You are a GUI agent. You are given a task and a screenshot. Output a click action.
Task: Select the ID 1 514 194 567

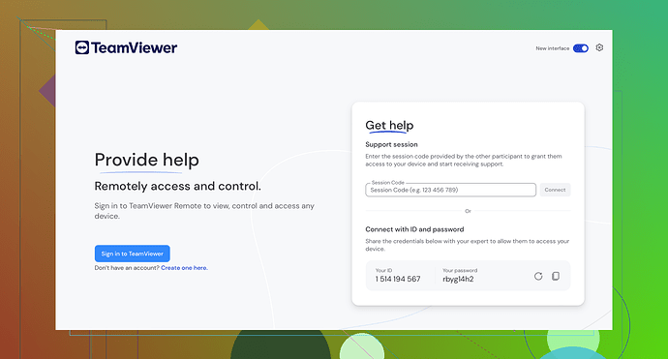click(398, 279)
